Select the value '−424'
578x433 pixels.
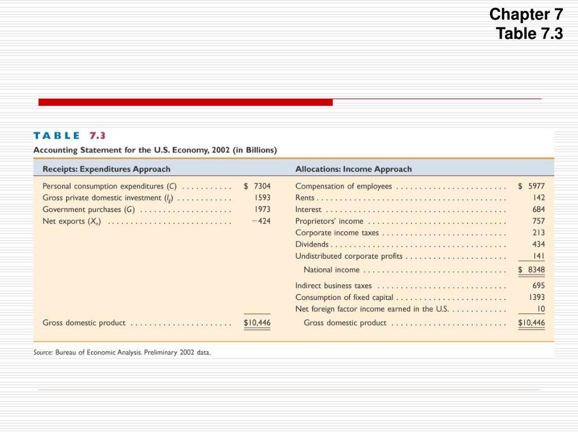[x=261, y=221]
